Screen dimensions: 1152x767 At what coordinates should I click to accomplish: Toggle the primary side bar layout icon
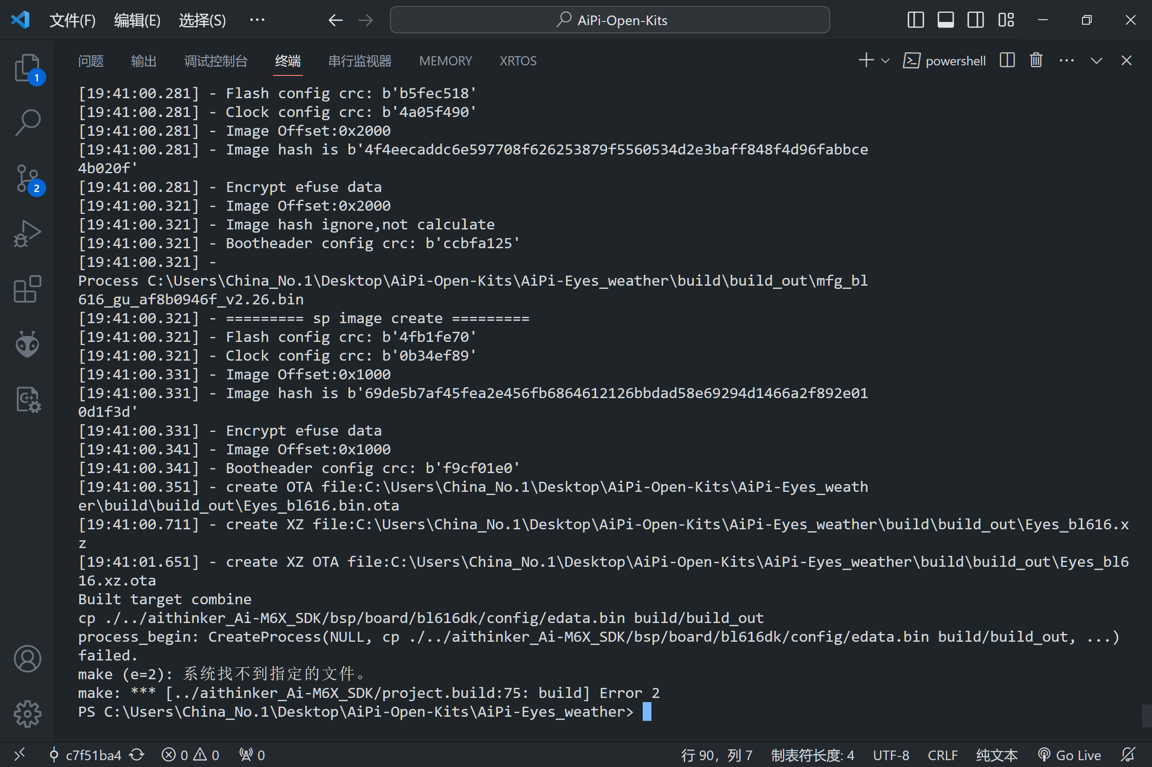(915, 20)
